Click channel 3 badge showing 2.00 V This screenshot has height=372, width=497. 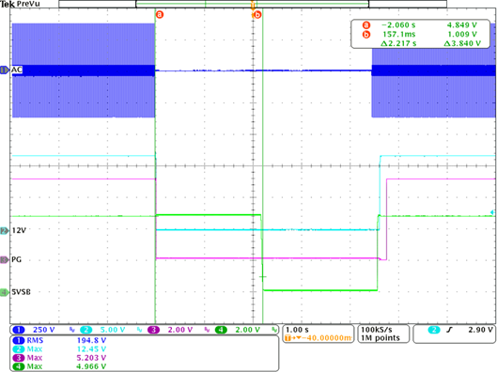[153, 330]
